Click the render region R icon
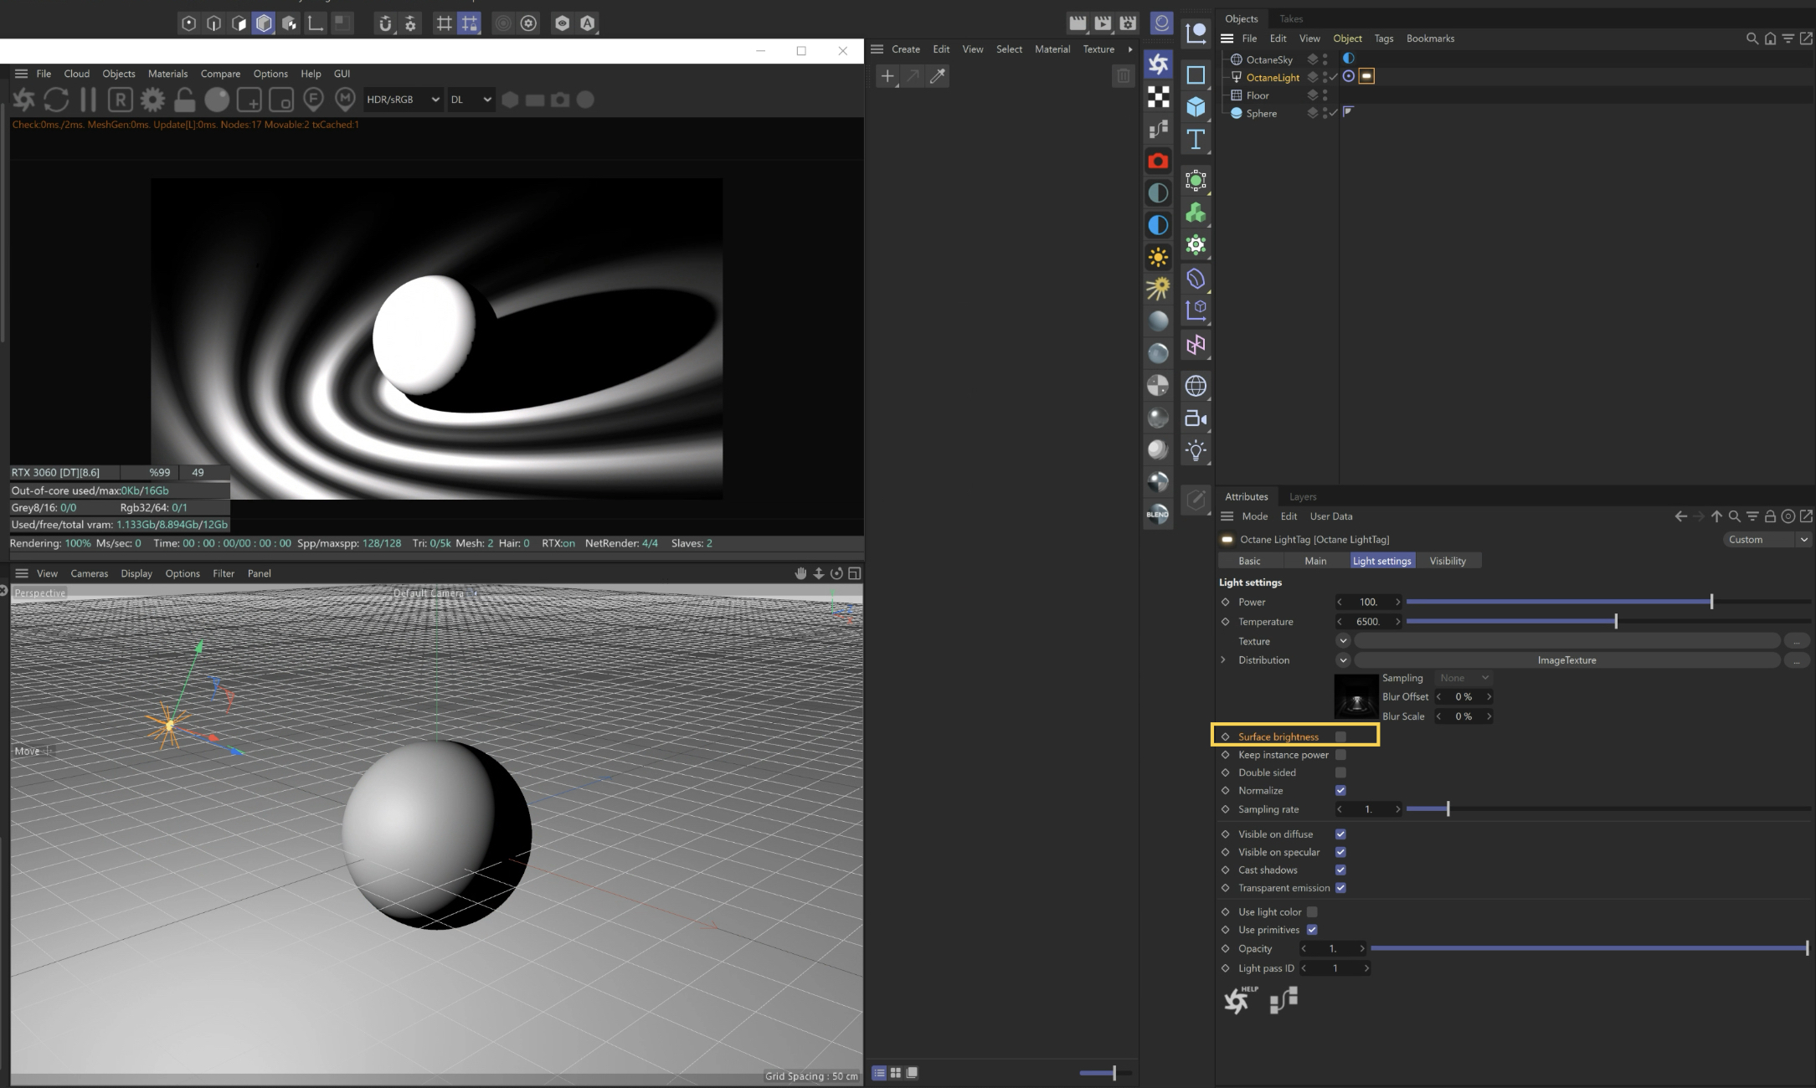The image size is (1816, 1088). pos(121,100)
